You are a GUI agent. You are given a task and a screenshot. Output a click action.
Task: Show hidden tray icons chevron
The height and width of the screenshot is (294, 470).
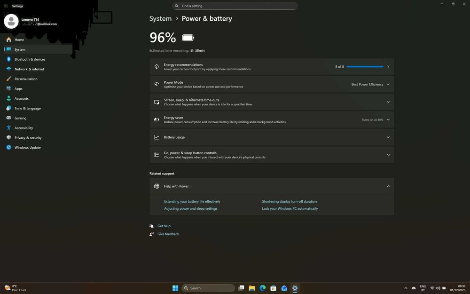point(406,288)
